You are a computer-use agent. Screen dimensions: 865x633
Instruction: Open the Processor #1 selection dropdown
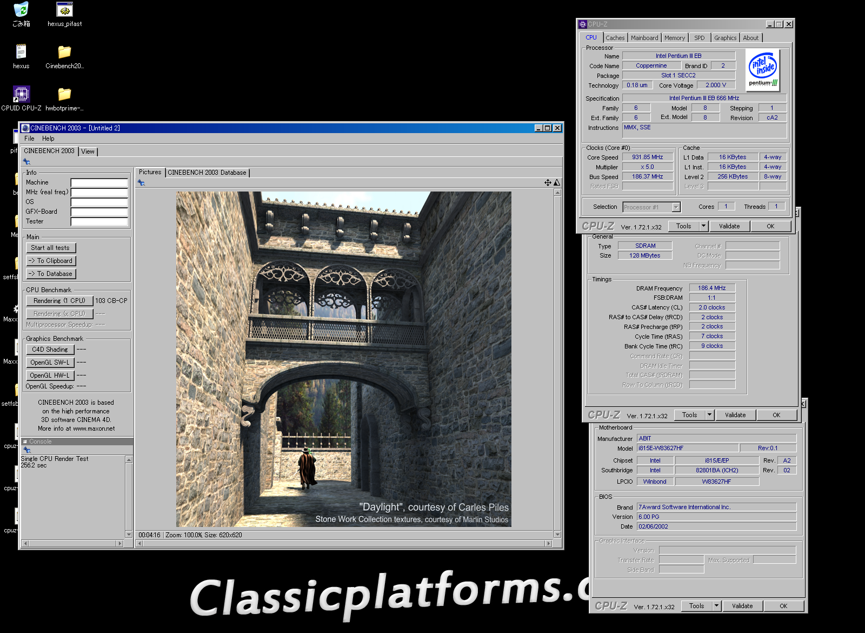point(651,207)
